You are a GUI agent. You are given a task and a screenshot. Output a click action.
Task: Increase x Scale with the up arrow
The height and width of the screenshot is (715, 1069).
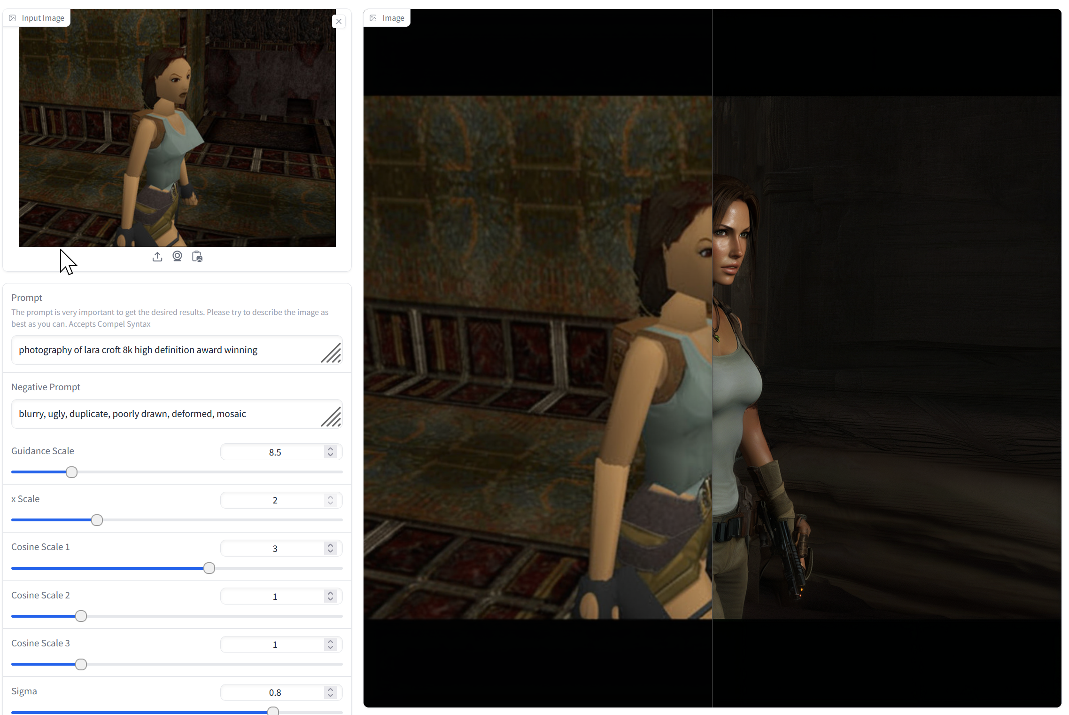[x=331, y=497]
